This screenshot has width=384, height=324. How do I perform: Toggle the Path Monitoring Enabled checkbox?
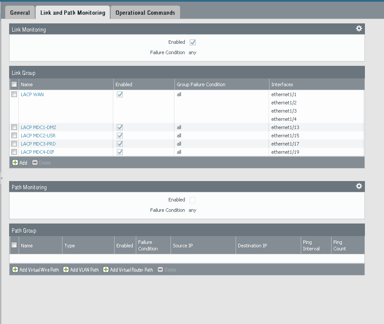pos(193,200)
